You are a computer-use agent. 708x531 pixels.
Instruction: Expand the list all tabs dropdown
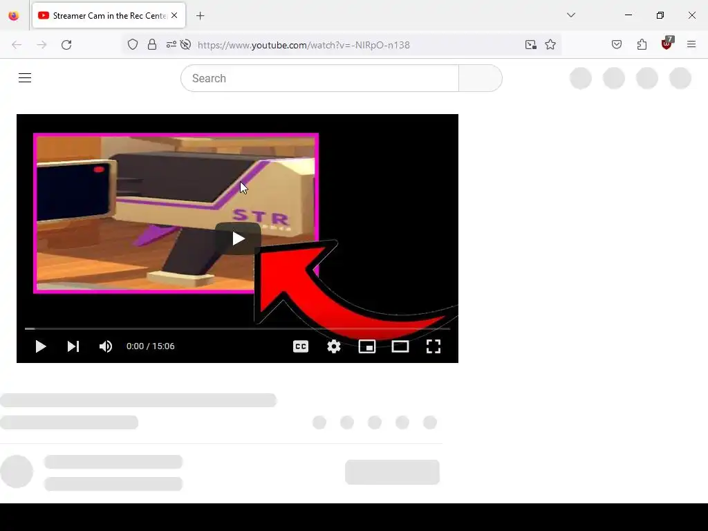tap(571, 15)
